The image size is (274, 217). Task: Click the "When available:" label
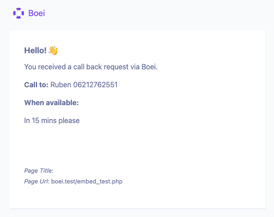[x=51, y=102]
